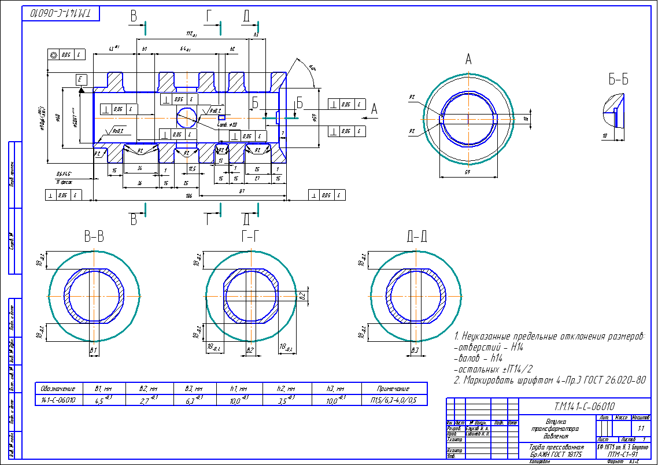Image resolution: width=658 pixels, height=465 pixels.
Task: Select the "Б-Б" section heading
Action: [x=618, y=80]
